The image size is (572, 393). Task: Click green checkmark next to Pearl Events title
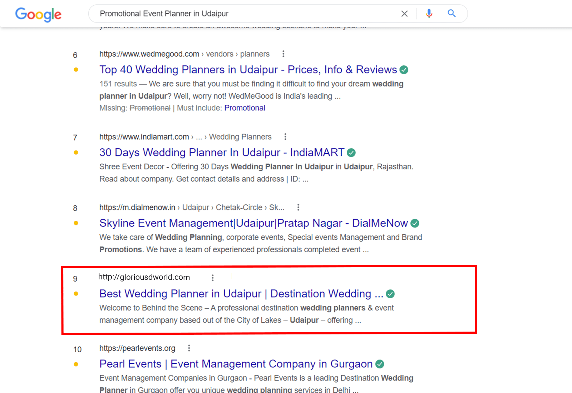[380, 364]
